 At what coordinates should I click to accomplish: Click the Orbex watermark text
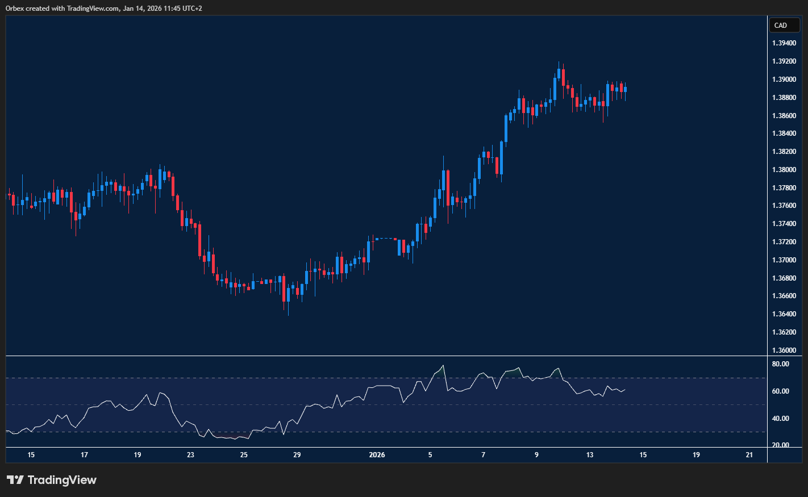point(15,9)
